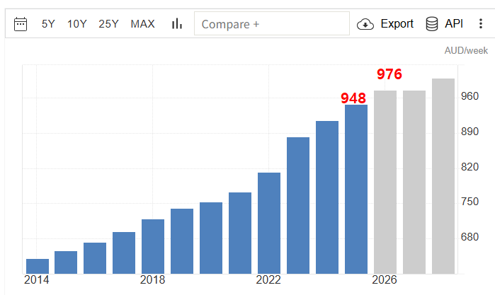Select the gray forecast bar labeled 976
Image resolution: width=495 pixels, height=295 pixels.
385,182
